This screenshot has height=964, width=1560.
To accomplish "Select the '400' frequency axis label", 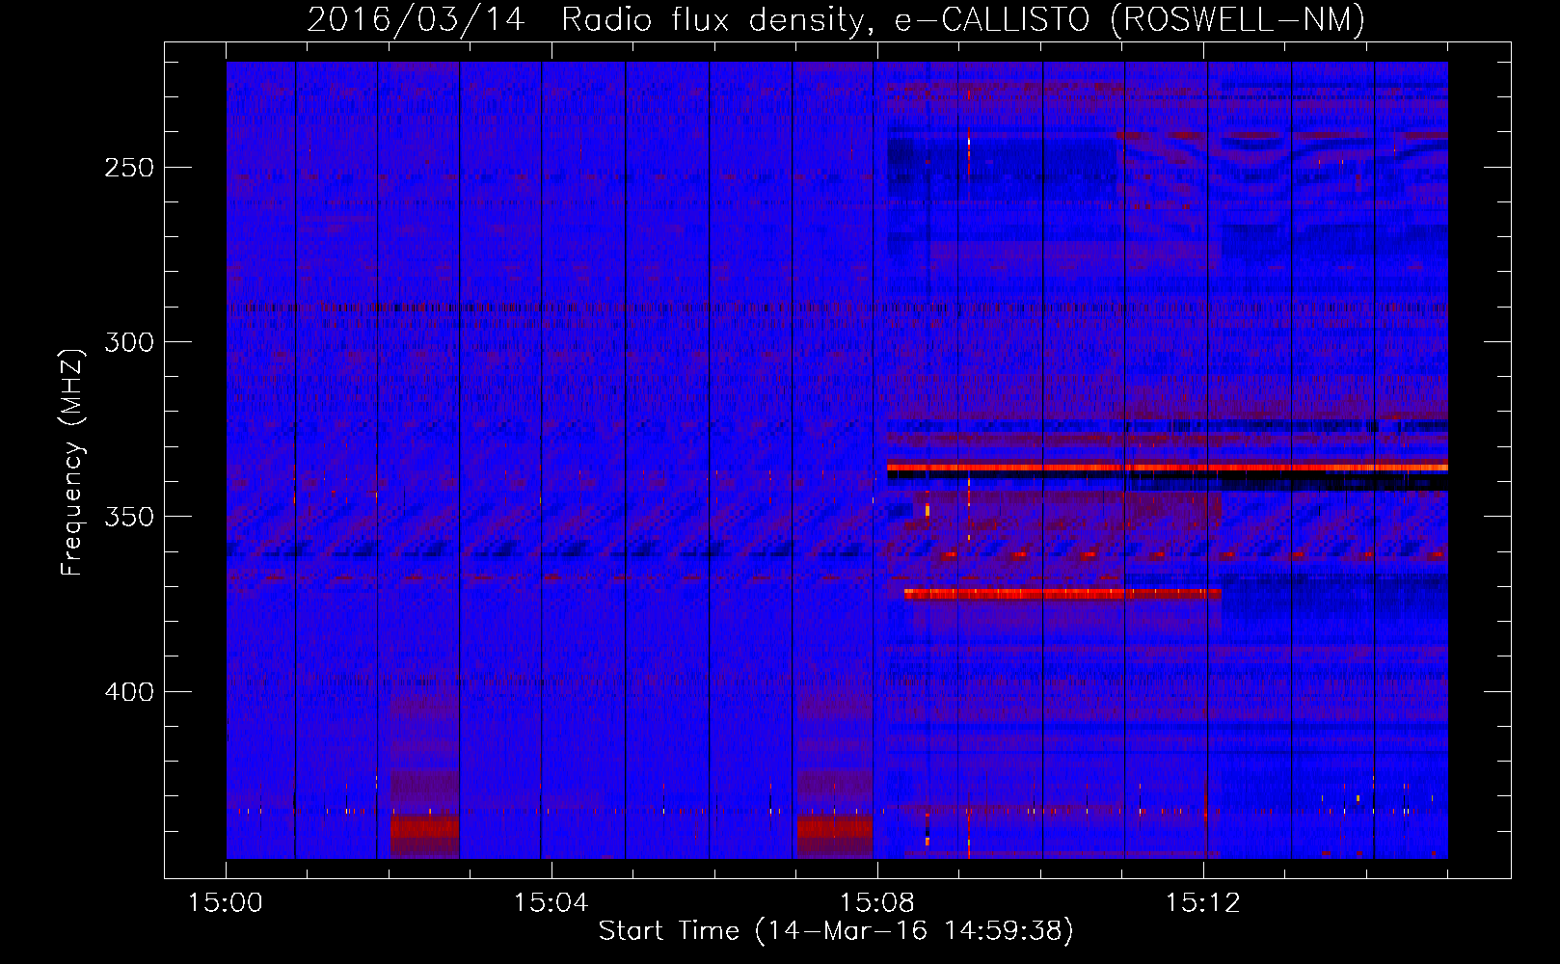I will point(128,692).
